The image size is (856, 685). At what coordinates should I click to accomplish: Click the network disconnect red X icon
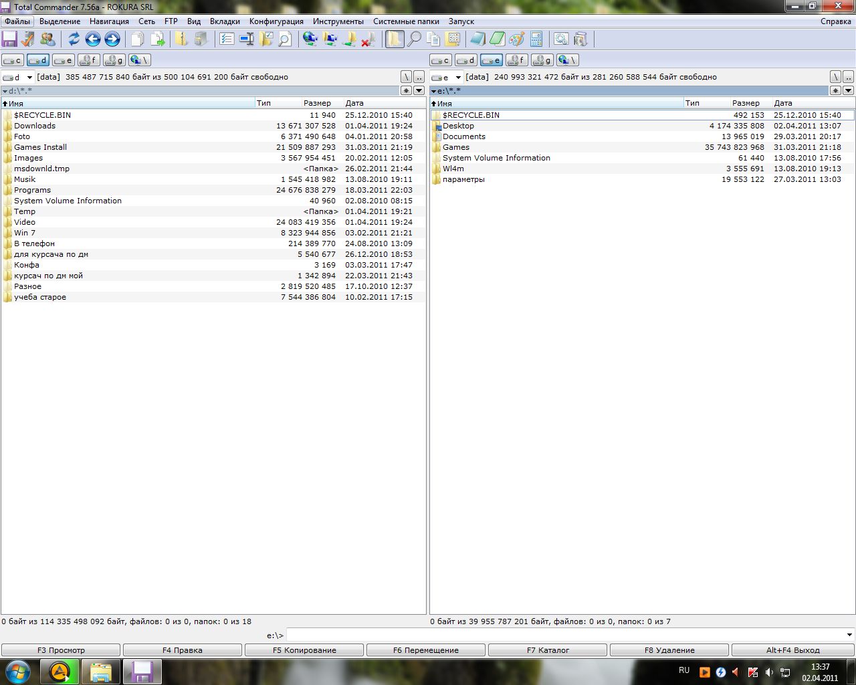click(x=368, y=39)
